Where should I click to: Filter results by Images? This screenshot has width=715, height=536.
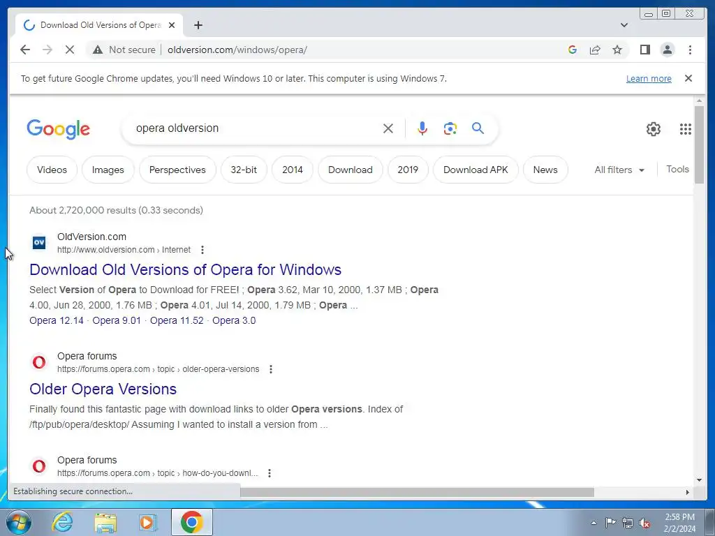[x=108, y=170]
